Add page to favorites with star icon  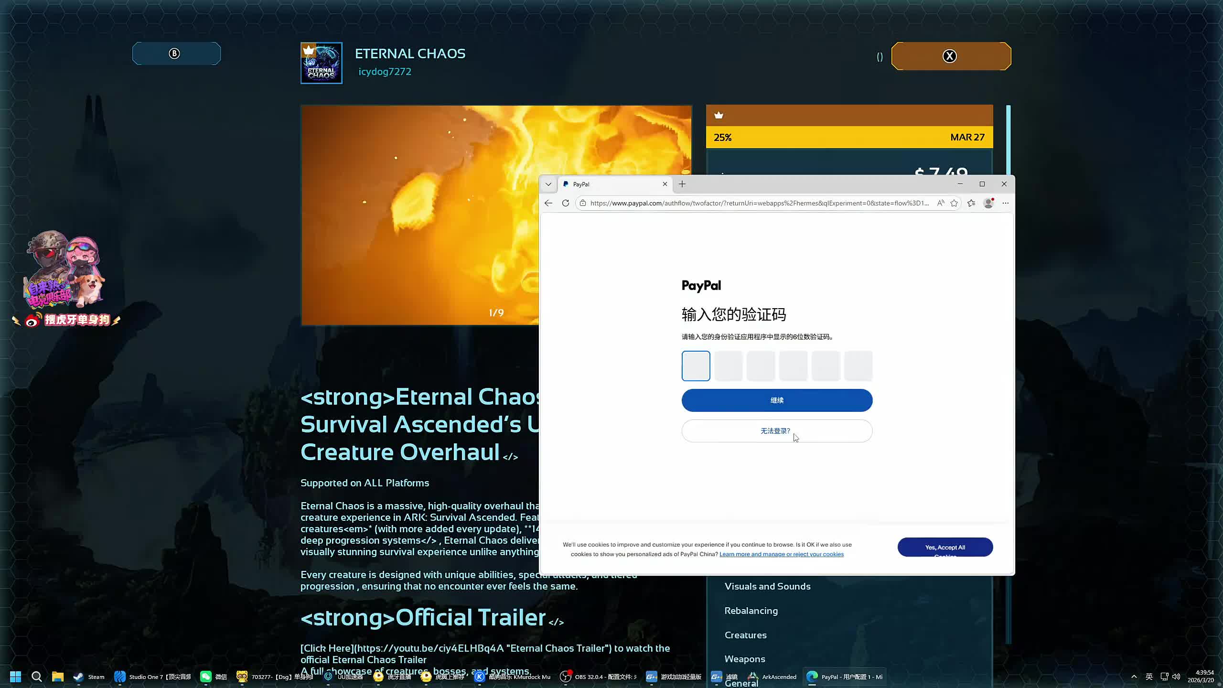click(x=954, y=203)
